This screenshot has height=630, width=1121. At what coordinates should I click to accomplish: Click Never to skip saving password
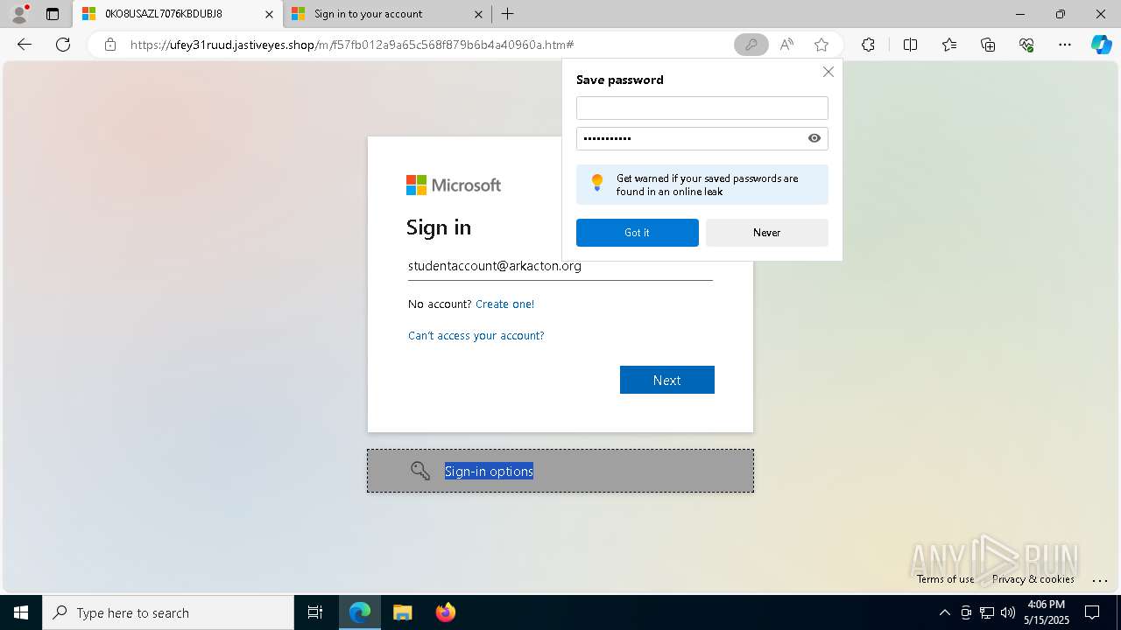pos(767,233)
